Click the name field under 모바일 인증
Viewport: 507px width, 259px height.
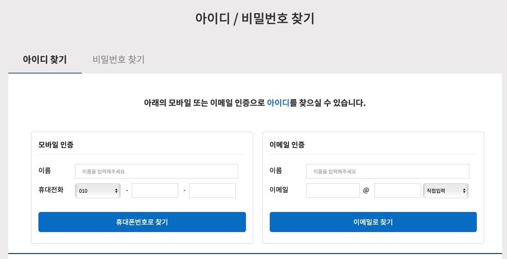point(156,171)
